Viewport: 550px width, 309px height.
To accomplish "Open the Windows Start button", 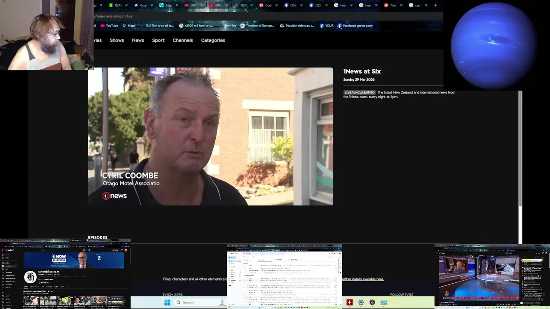I will (167, 303).
